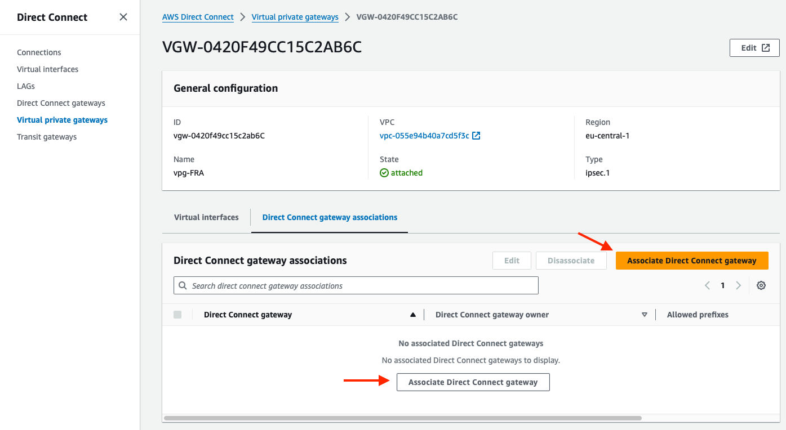
Task: Go to next page of associations
Action: pos(738,285)
